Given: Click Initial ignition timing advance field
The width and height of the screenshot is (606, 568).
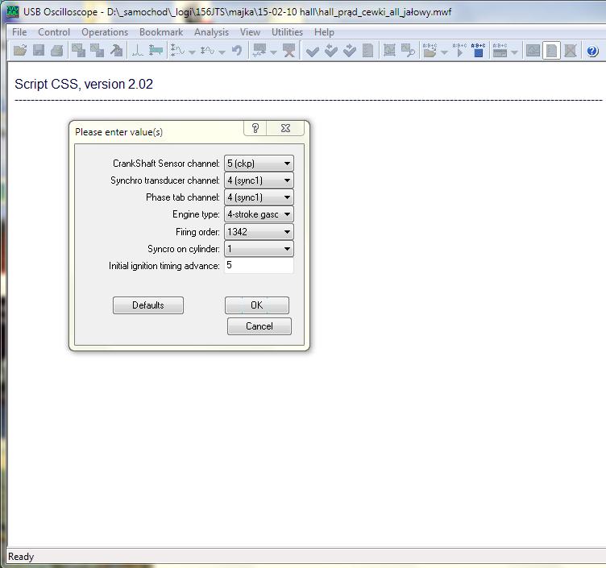Looking at the screenshot, I should point(259,265).
